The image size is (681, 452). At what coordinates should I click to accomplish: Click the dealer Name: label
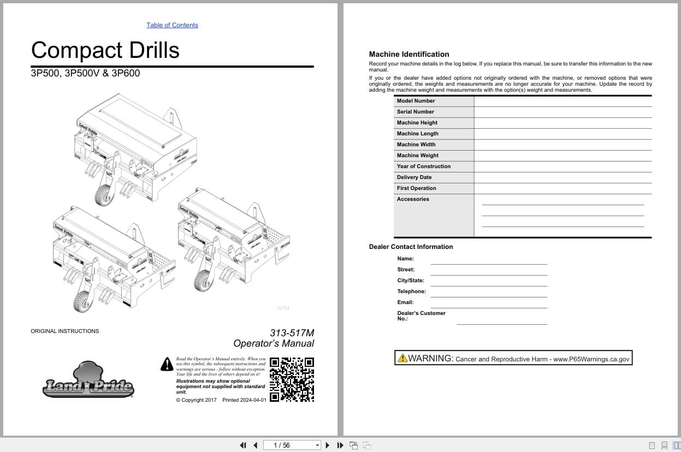click(x=406, y=259)
